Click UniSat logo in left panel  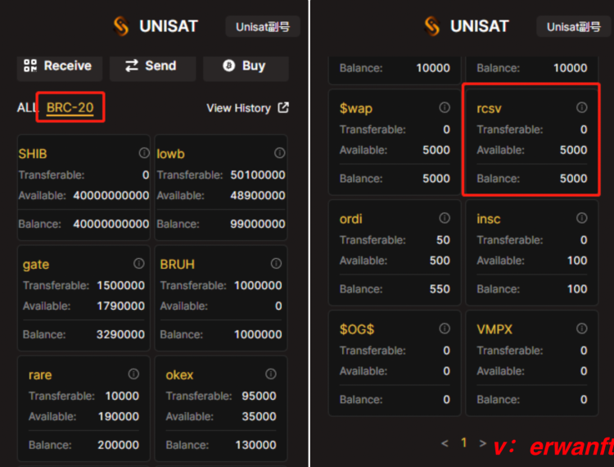tap(121, 26)
